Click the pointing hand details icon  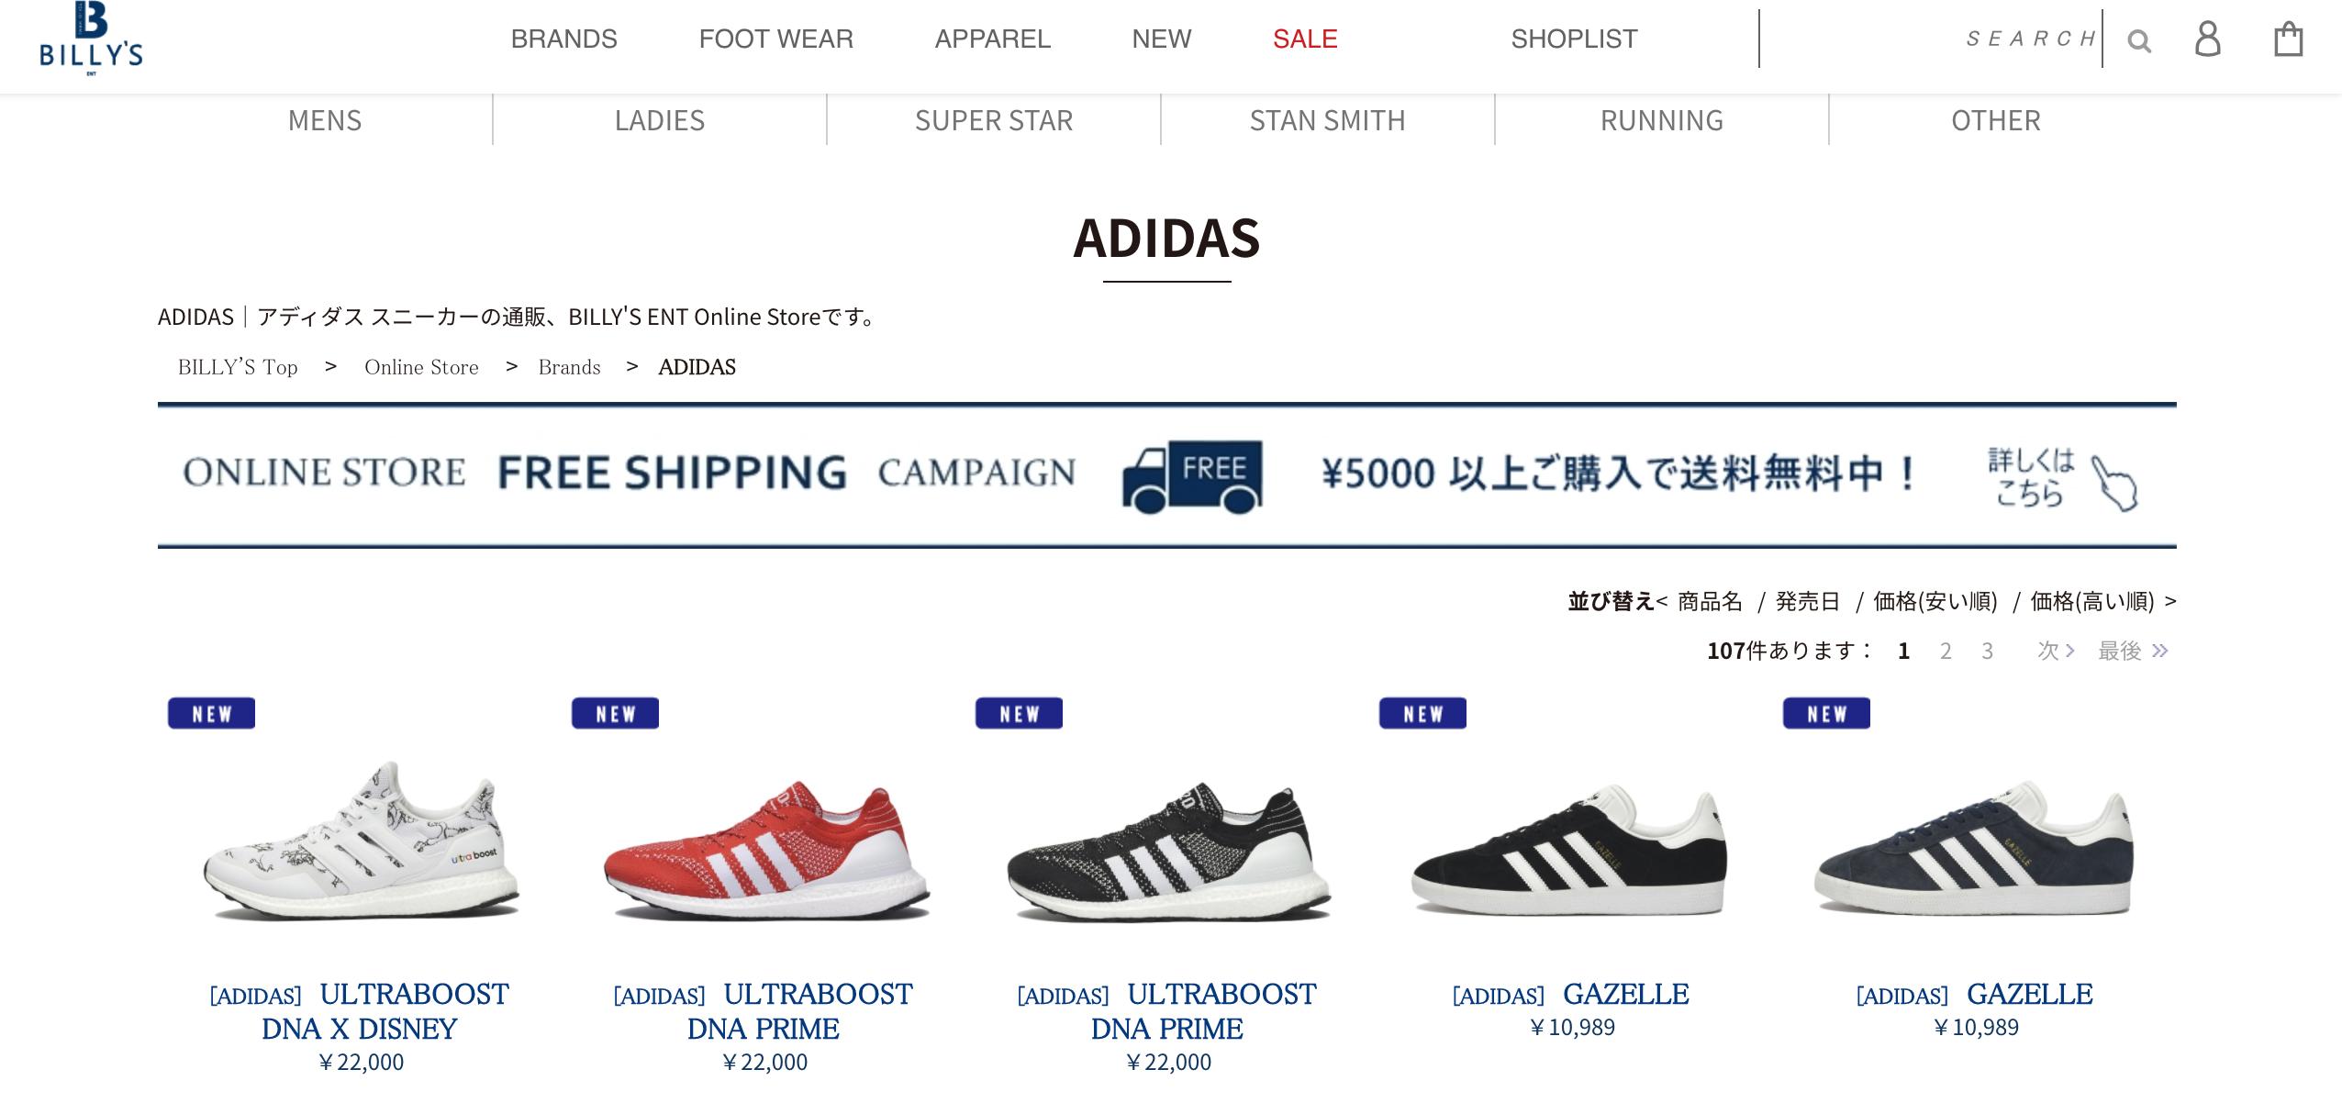(2113, 482)
